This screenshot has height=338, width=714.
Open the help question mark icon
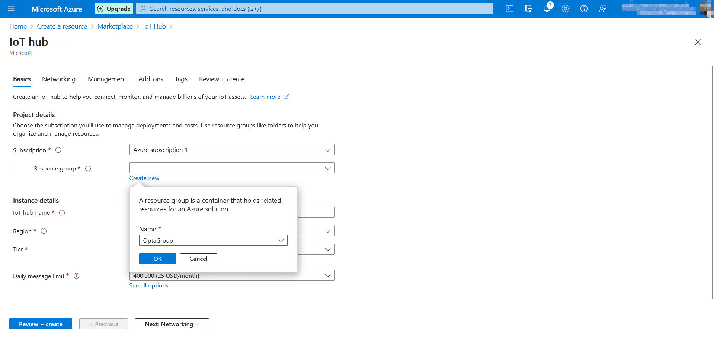[584, 9]
